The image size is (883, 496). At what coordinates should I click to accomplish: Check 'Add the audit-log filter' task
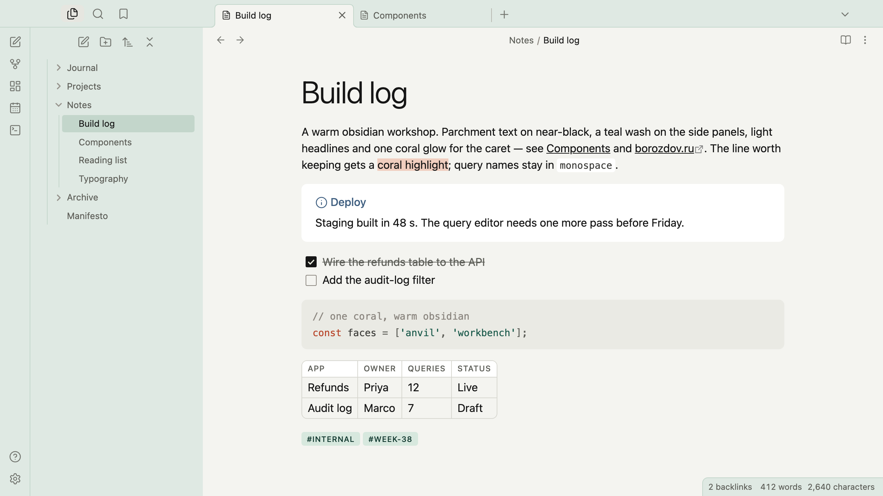pyautogui.click(x=311, y=280)
